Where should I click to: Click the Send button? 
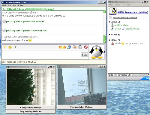point(85,55)
